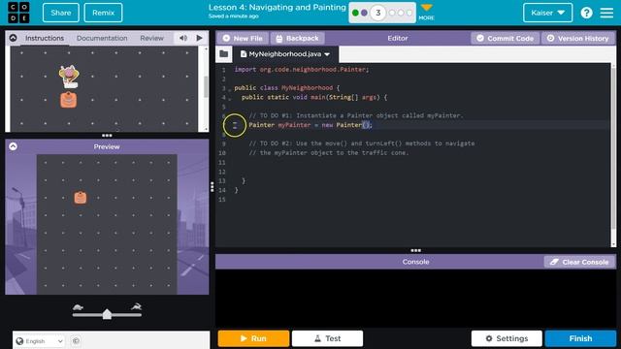This screenshot has width=621, height=349.
Task: Click the traffic cone in Preview
Action: click(x=80, y=198)
